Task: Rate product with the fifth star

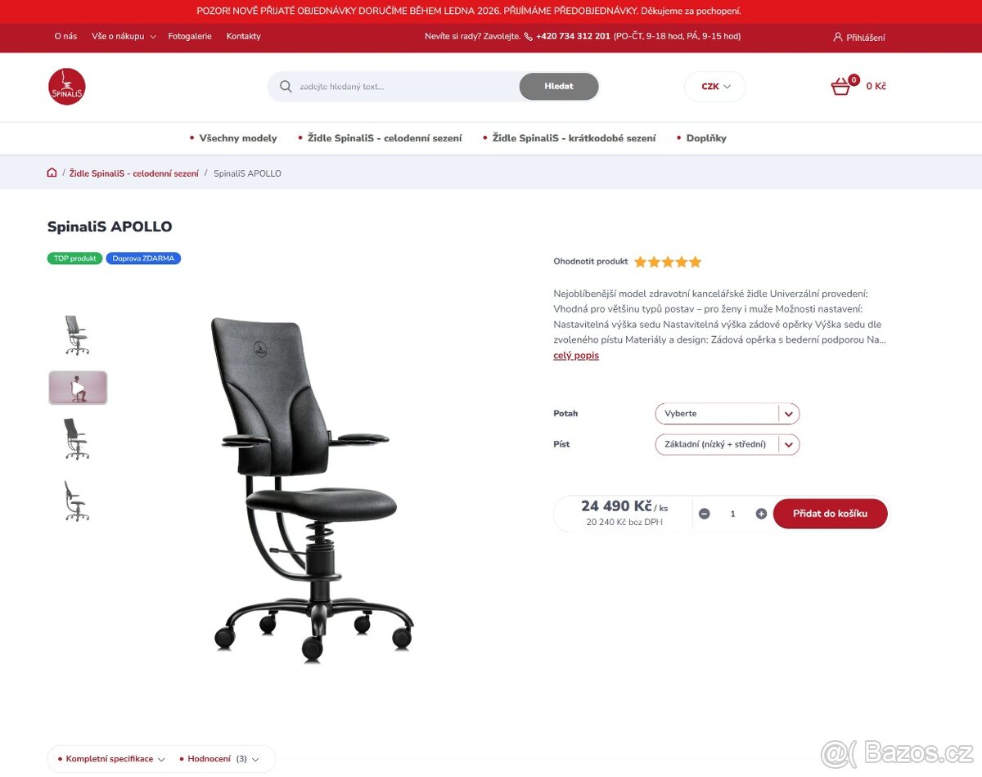Action: (696, 262)
